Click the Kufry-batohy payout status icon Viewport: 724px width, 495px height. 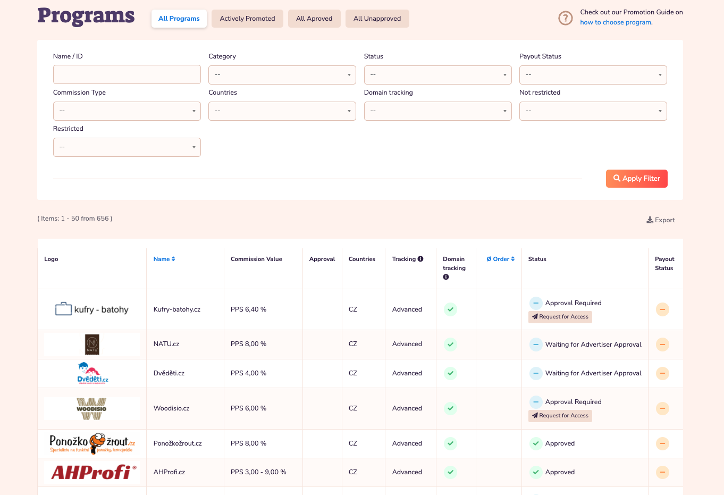[x=662, y=309]
